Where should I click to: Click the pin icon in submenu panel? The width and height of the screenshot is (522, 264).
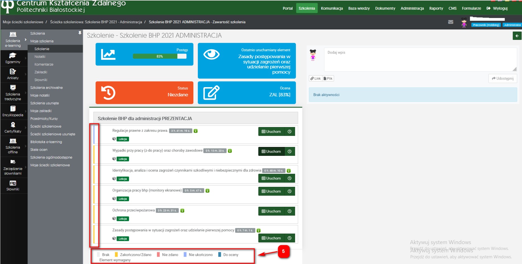[x=80, y=33]
